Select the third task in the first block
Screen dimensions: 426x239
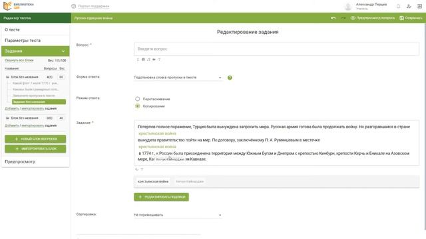tap(34, 96)
